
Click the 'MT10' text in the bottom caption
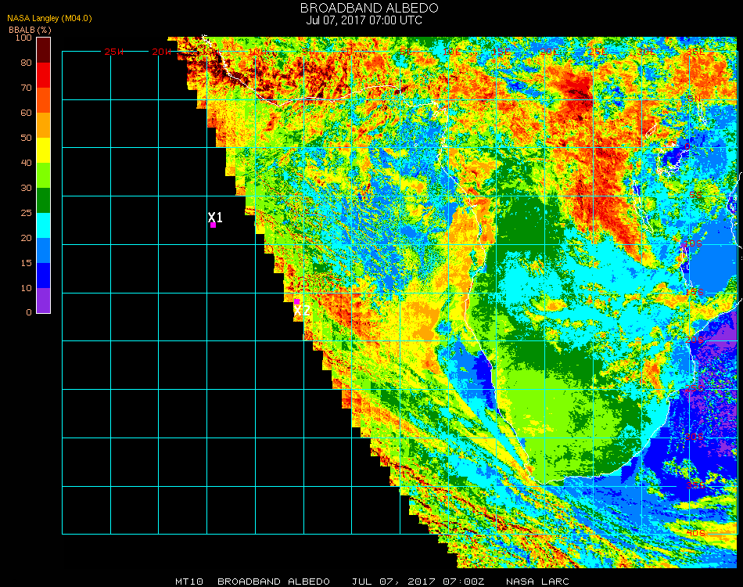click(x=189, y=582)
